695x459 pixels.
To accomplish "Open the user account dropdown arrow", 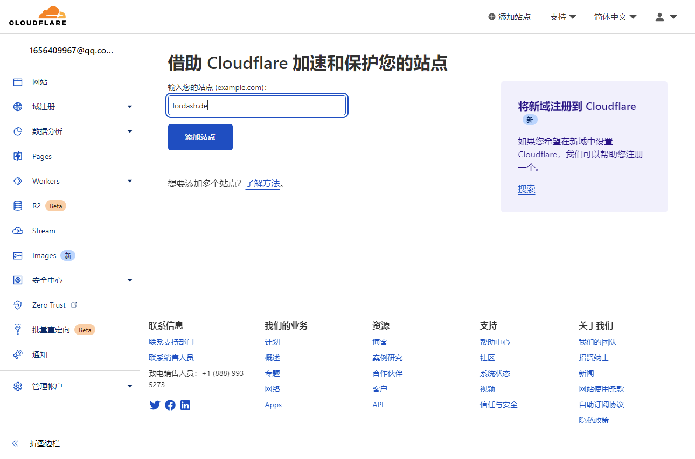I will click(x=673, y=17).
